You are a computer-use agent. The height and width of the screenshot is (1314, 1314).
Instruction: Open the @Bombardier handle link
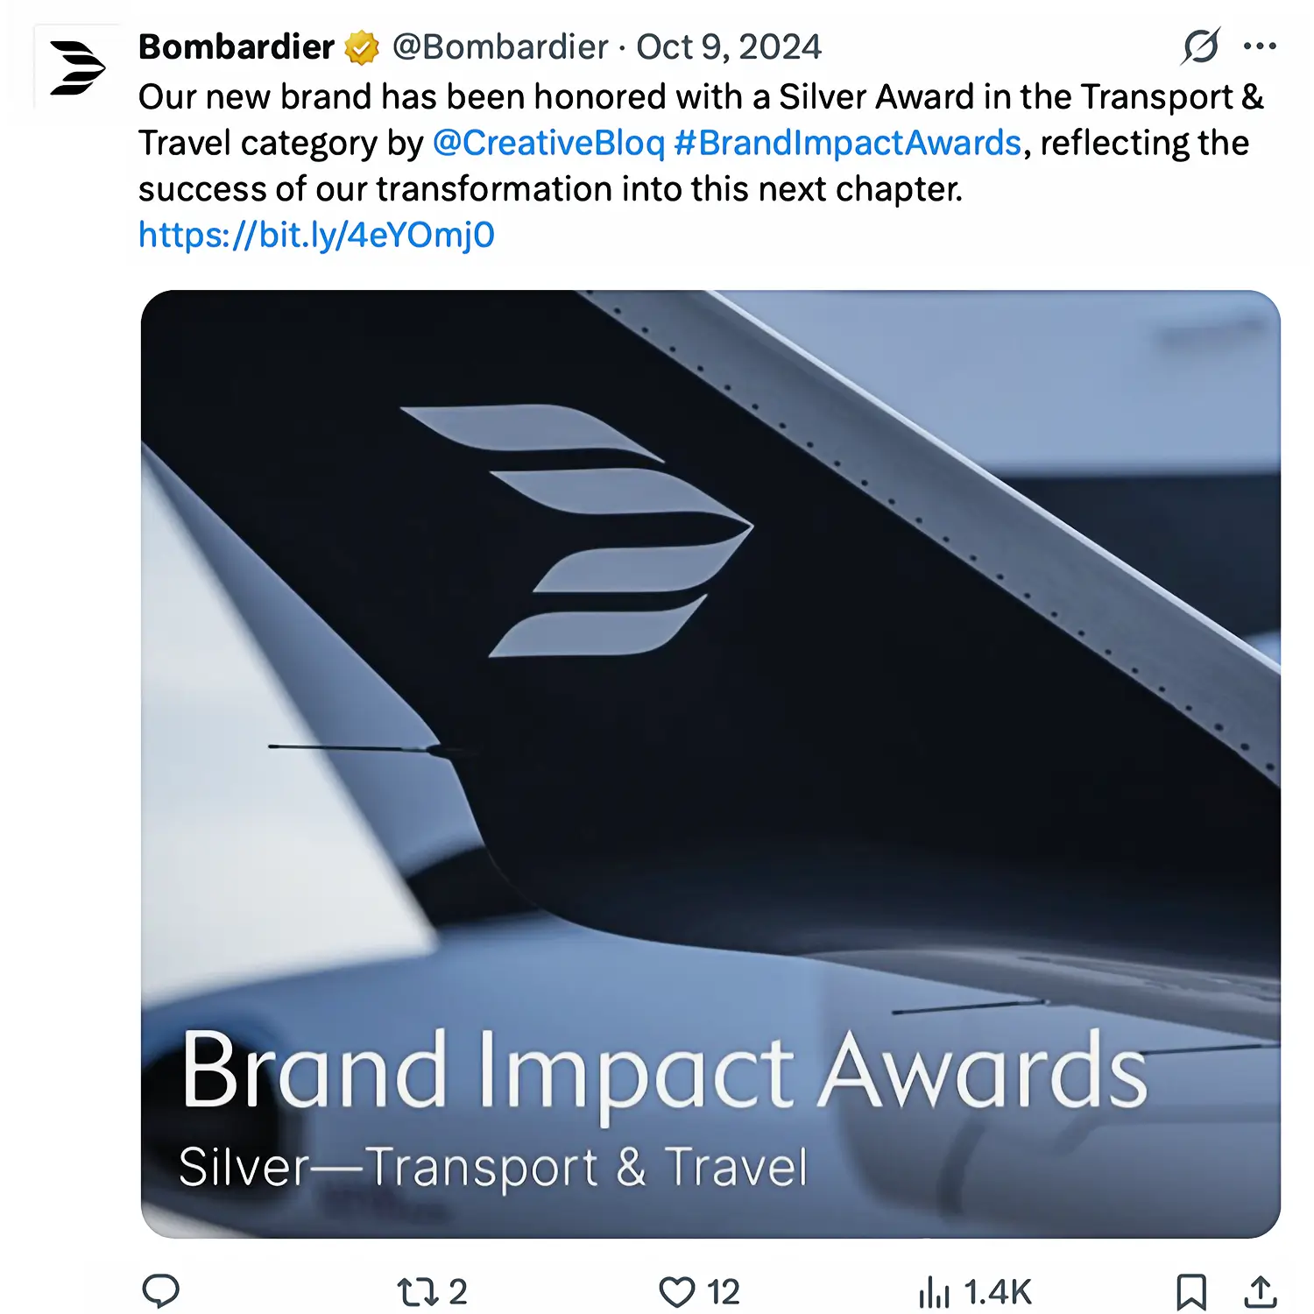[x=499, y=47]
